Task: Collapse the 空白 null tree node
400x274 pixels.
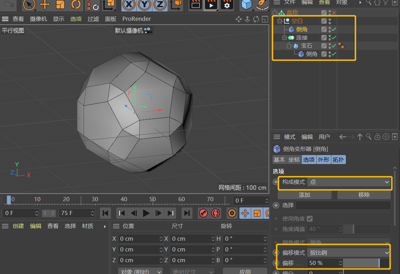Action: (280, 21)
